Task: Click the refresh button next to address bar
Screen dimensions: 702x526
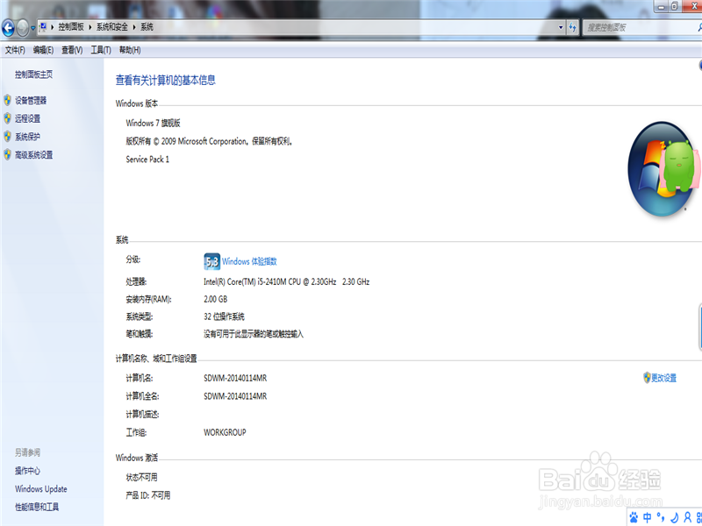Action: [x=573, y=27]
